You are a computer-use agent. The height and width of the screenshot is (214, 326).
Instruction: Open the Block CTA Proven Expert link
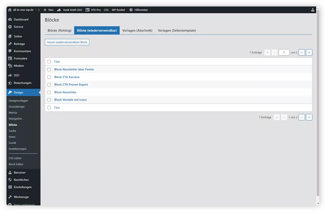71,85
